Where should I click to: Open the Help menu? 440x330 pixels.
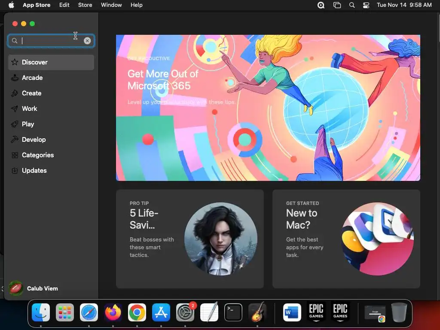[x=136, y=5]
